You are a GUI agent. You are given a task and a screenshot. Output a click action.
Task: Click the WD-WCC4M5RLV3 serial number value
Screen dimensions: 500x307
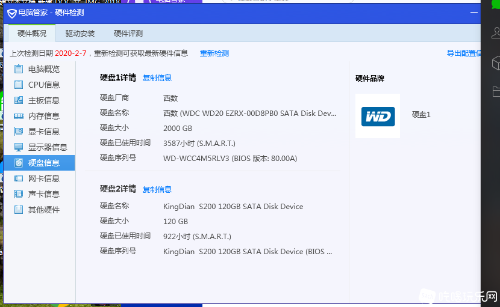230,158
